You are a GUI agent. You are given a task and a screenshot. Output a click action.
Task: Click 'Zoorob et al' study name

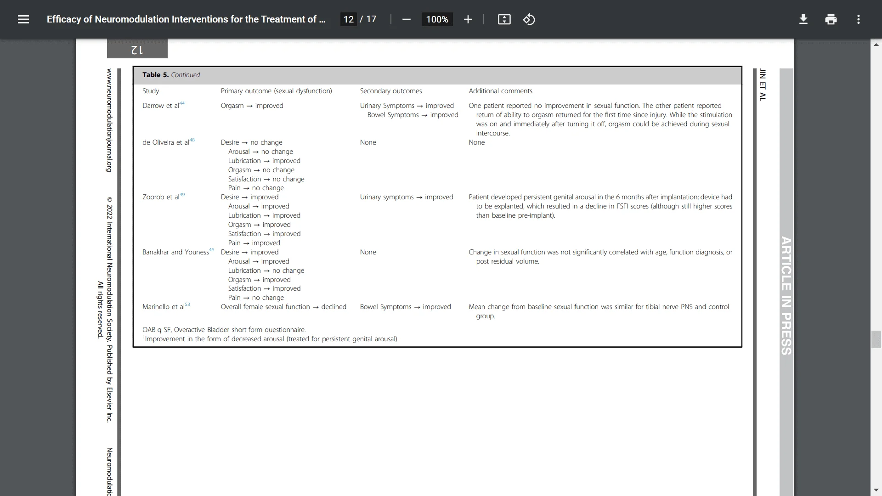(x=161, y=197)
